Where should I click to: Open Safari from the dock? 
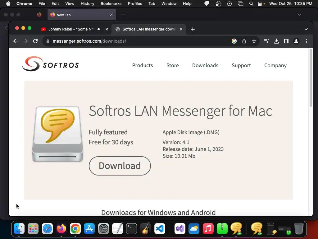click(x=47, y=229)
